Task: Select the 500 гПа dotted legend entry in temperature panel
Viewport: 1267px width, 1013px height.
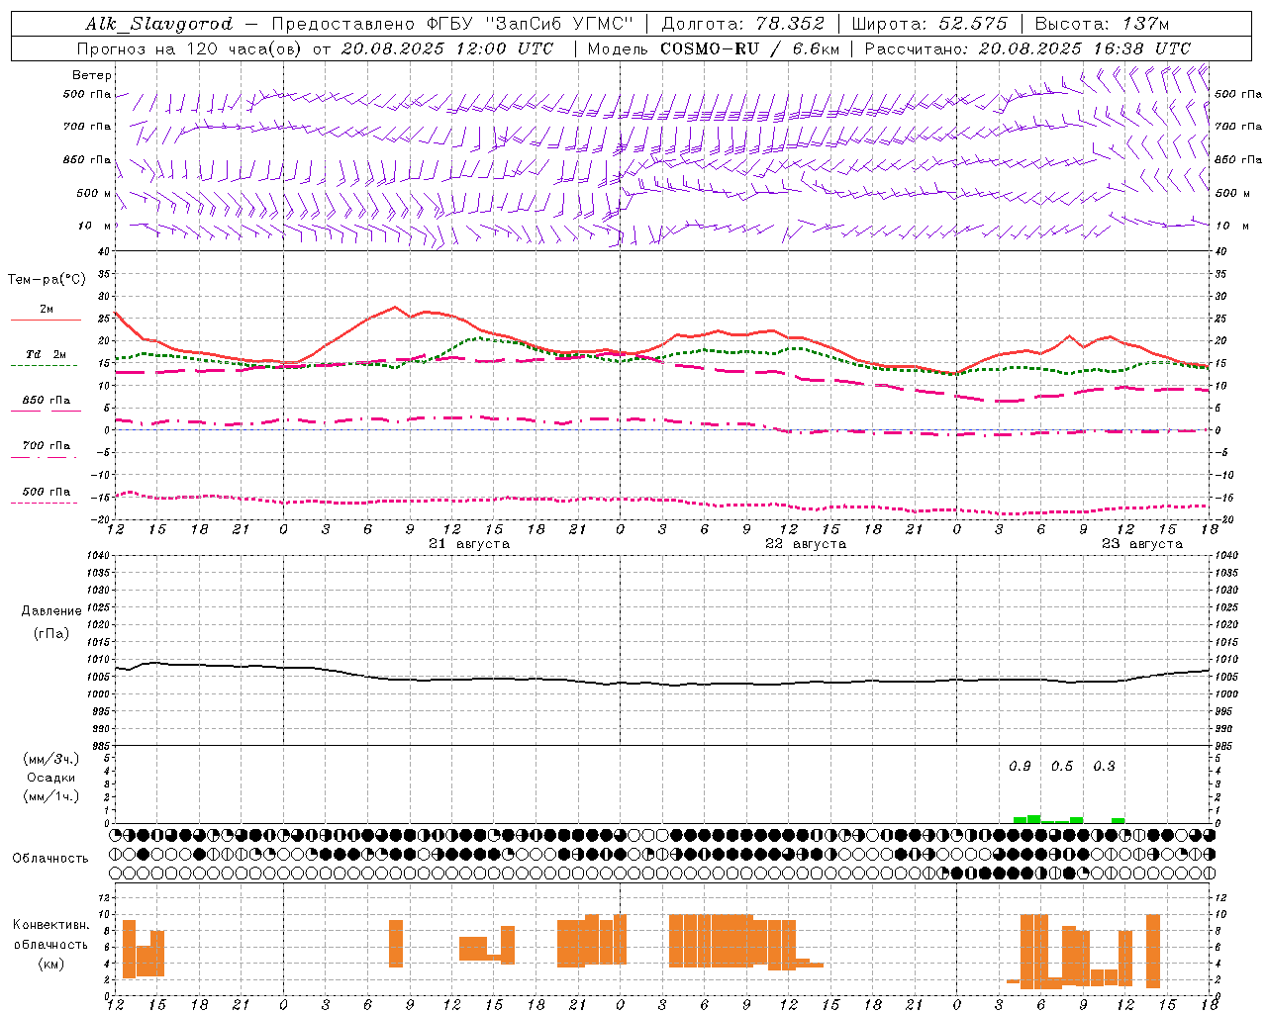Action: click(x=46, y=492)
